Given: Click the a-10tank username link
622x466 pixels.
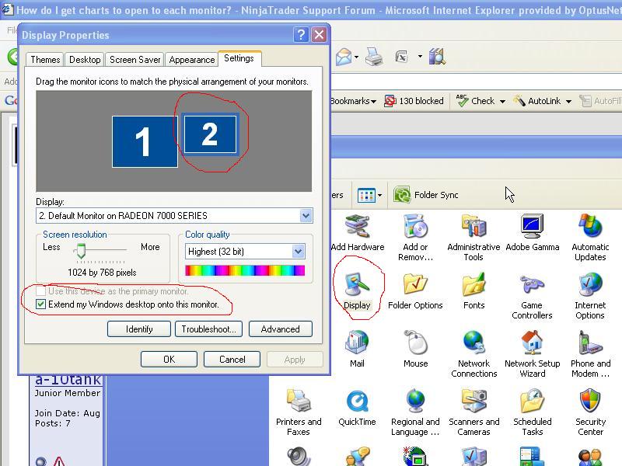Looking at the screenshot, I should coord(68,380).
